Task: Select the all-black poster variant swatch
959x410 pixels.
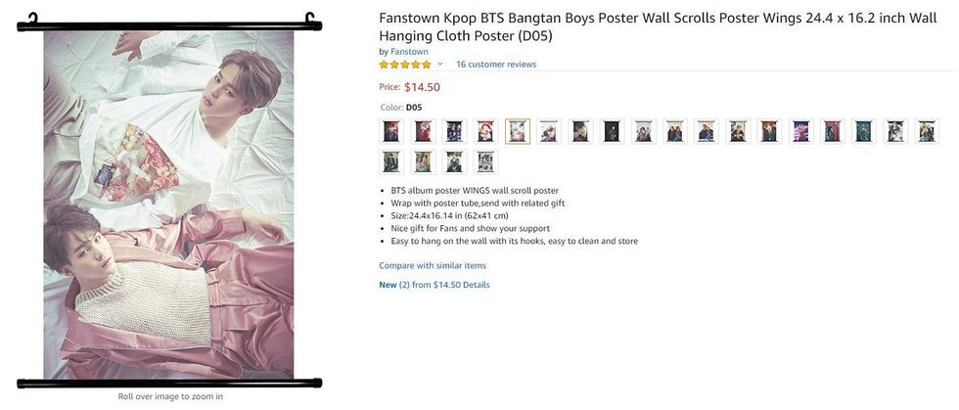Action: (612, 131)
